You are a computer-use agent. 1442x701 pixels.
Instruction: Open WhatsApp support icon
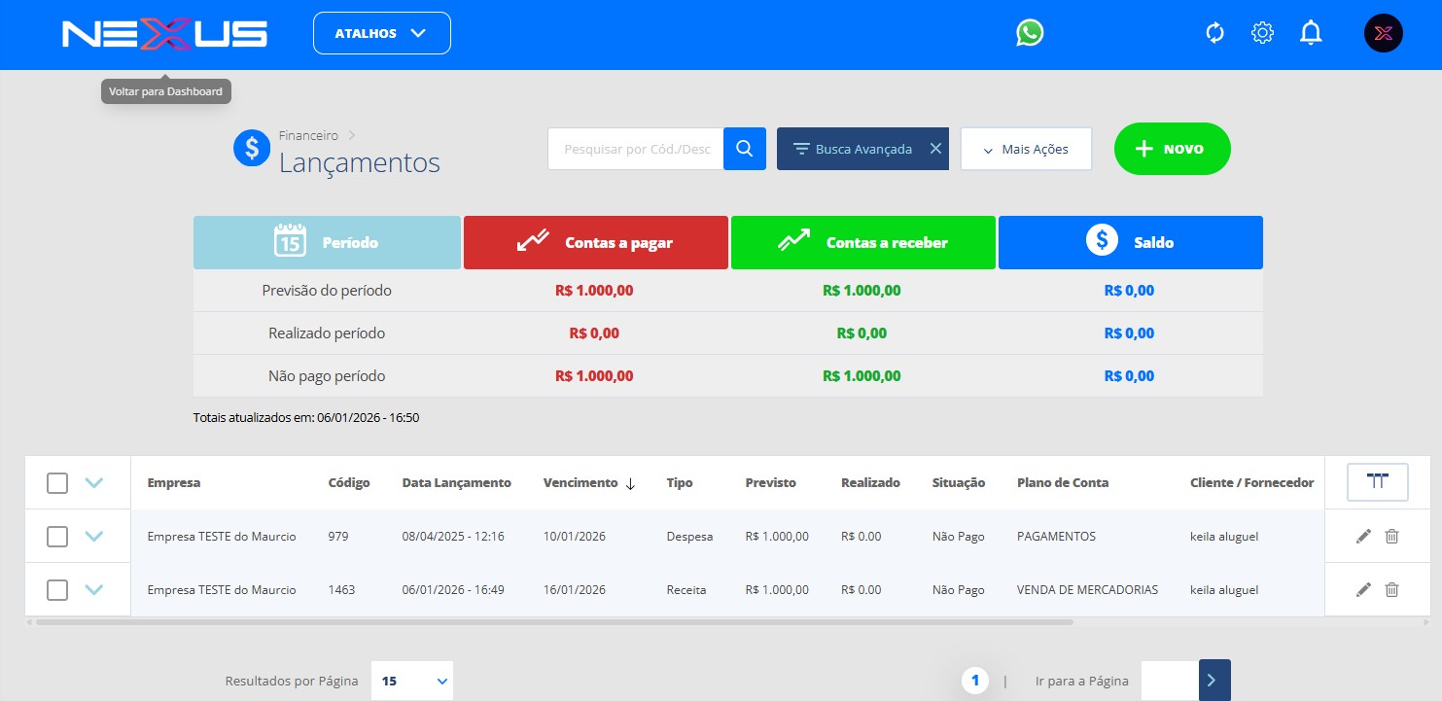1030,33
